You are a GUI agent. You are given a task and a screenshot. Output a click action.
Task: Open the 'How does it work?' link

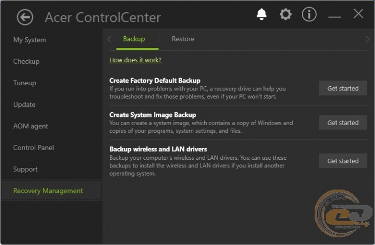(135, 60)
